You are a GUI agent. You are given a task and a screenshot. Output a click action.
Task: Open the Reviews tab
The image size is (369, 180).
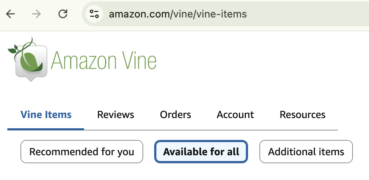point(115,115)
